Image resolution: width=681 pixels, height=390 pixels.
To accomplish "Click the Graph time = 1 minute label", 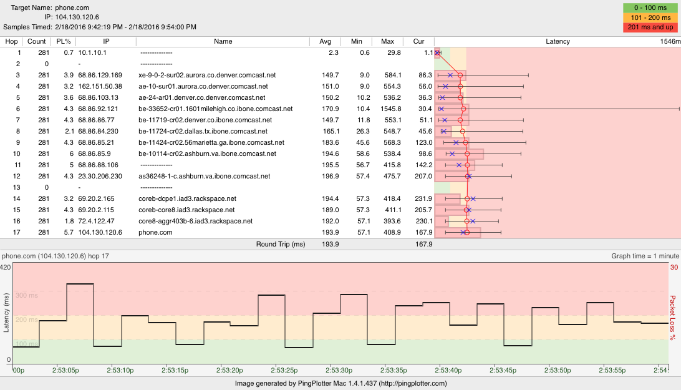I will (645, 256).
